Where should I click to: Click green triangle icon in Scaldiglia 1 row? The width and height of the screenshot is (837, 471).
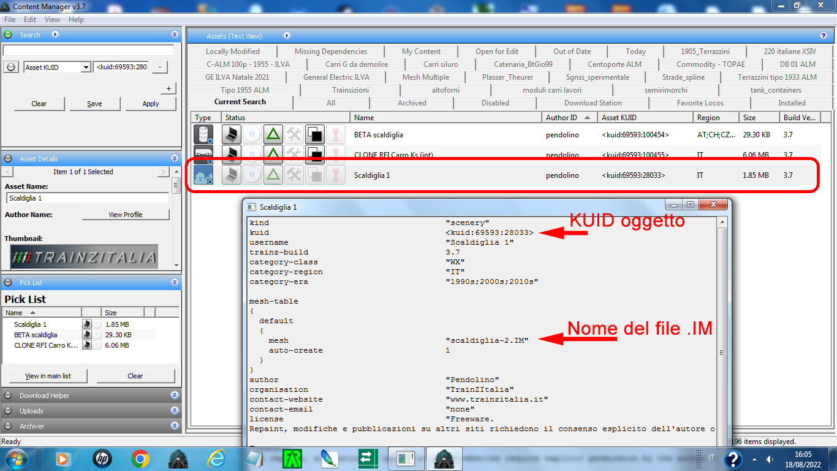pyautogui.click(x=273, y=175)
